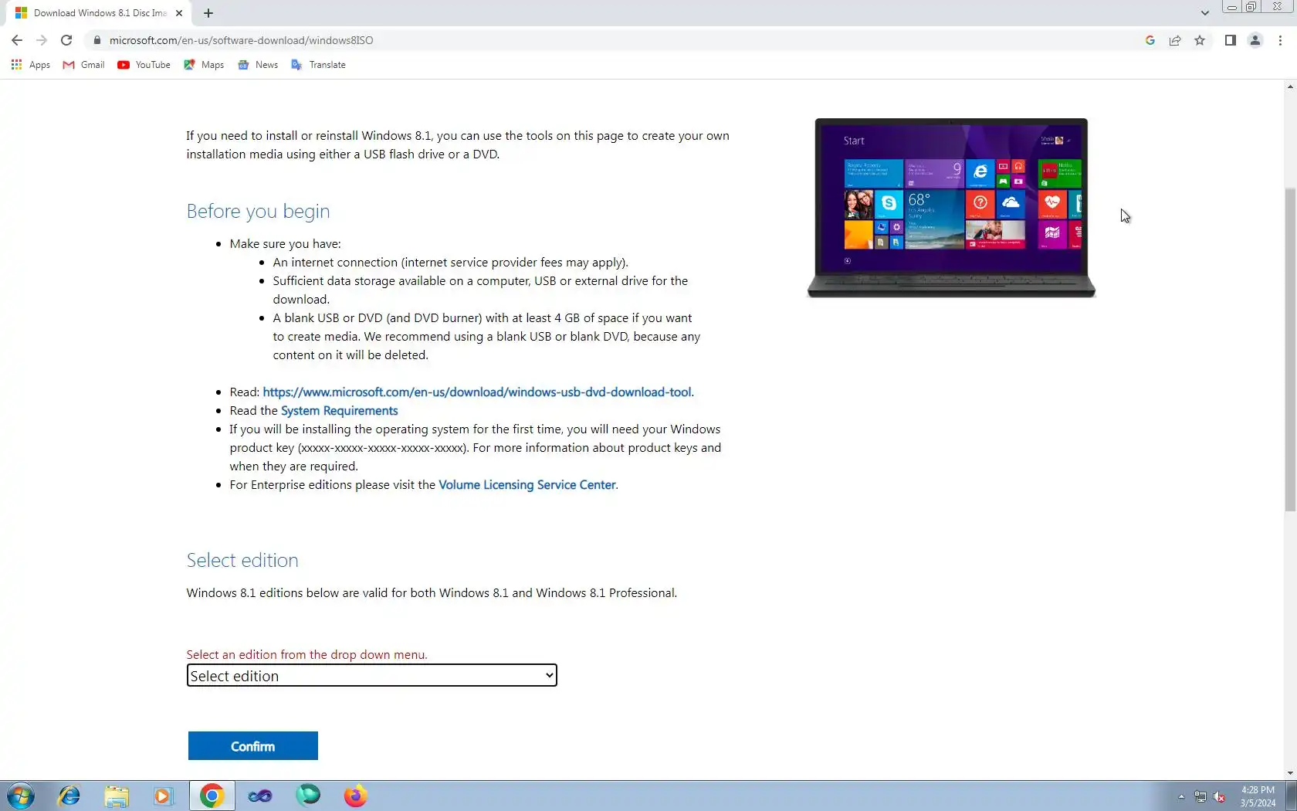
Task: Open the Translate bookmark
Action: [x=318, y=65]
